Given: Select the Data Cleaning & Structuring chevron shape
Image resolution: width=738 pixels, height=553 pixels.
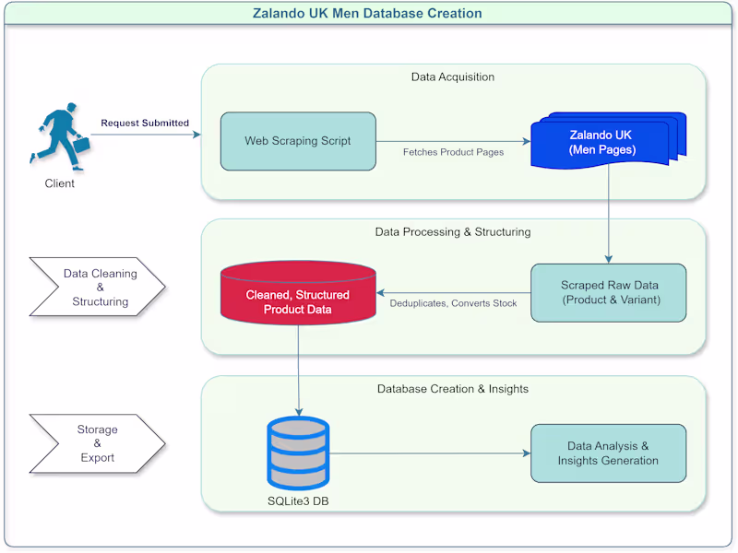Looking at the screenshot, I should tap(98, 287).
